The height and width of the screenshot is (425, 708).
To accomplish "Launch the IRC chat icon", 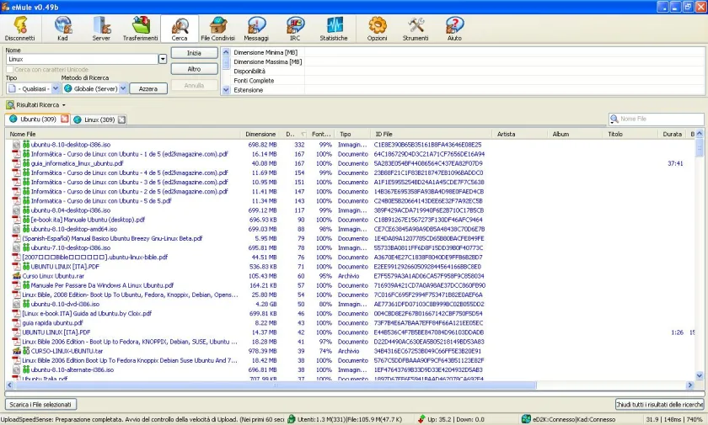I will (295, 29).
